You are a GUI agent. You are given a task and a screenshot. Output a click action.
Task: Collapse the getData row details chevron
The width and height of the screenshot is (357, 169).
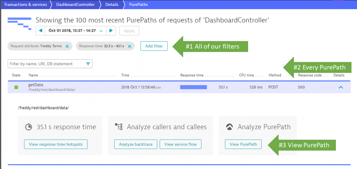coord(341,87)
